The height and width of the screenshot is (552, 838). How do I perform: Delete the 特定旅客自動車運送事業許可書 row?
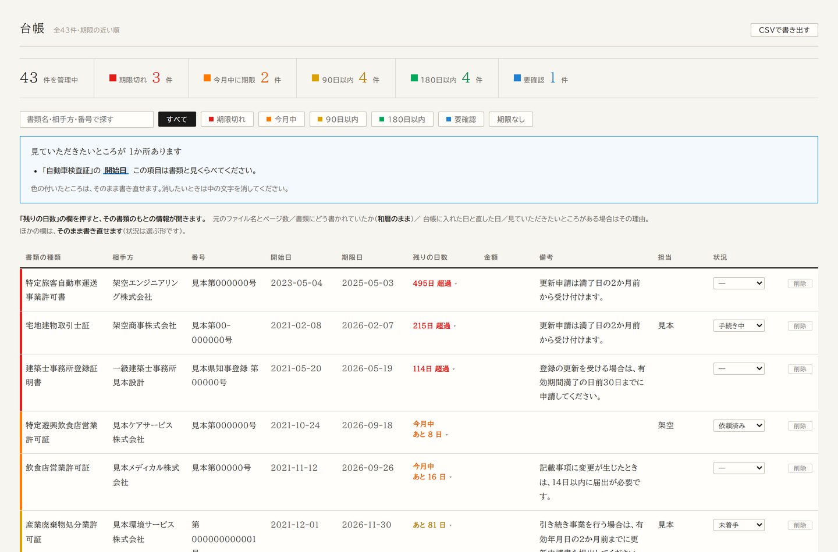(x=800, y=284)
